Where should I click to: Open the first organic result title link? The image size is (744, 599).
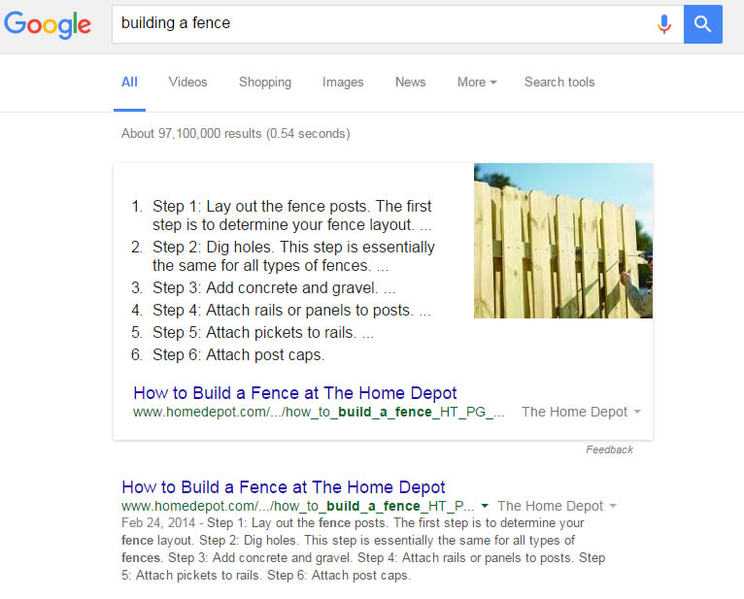click(283, 487)
